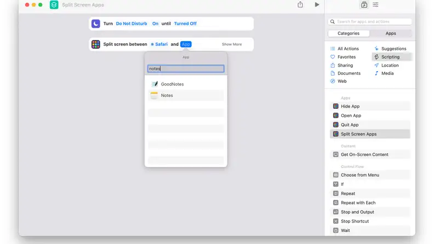Toggle the On parameter in Turn action
434x244 pixels.
coord(155,24)
